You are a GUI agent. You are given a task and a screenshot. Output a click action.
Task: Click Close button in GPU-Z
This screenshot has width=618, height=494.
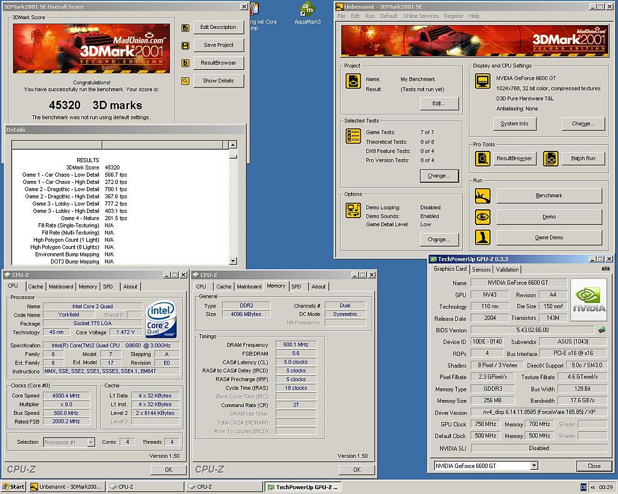click(x=594, y=466)
